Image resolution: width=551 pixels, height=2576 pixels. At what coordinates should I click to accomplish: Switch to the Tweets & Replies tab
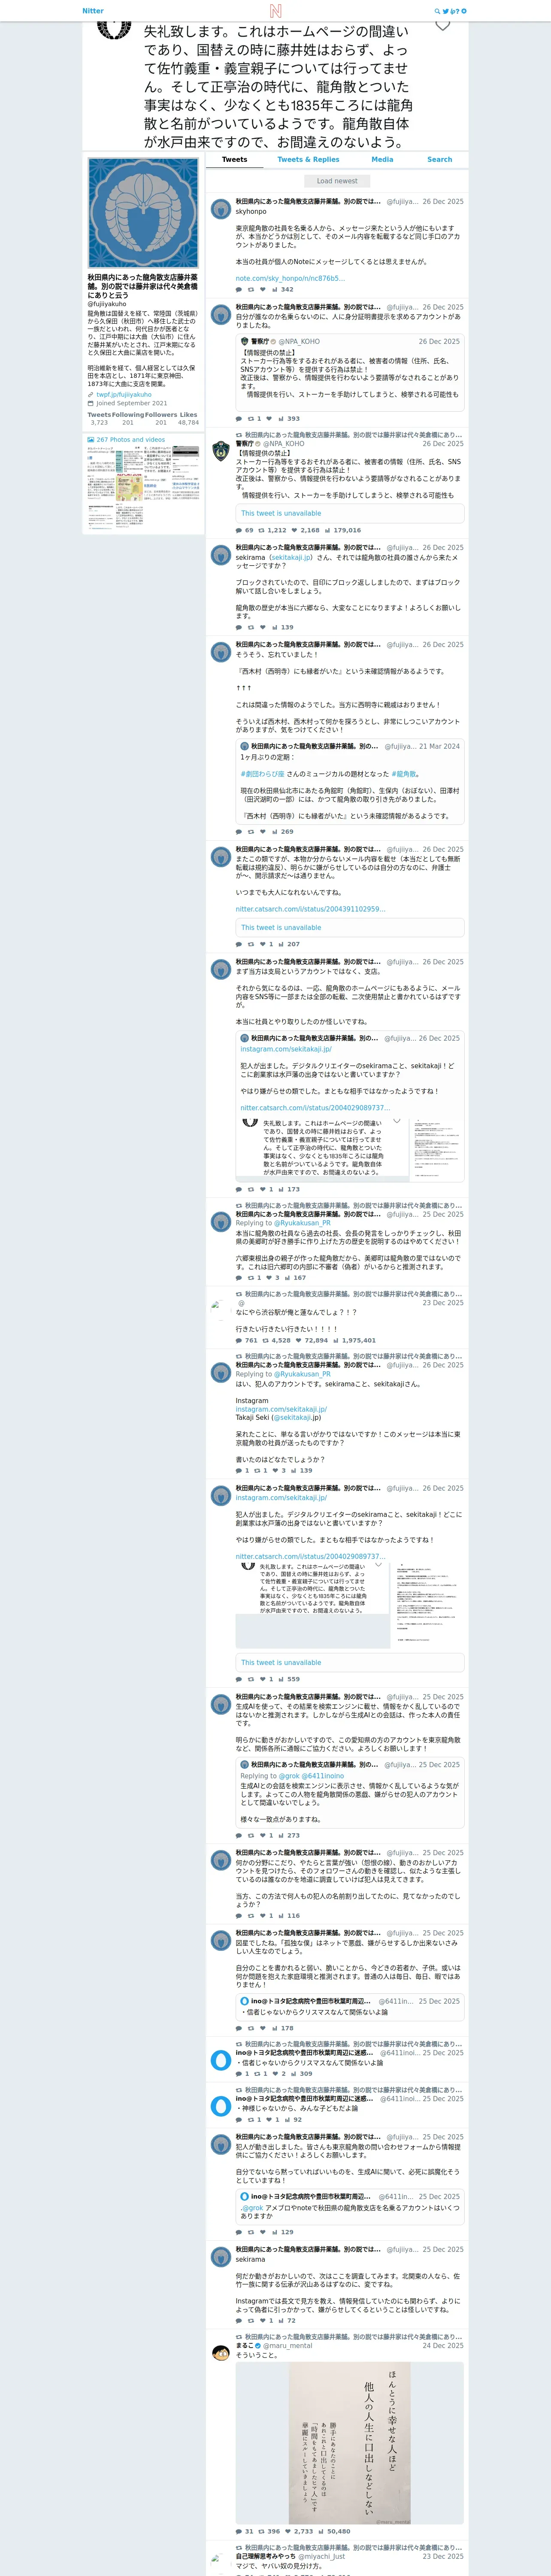tap(308, 160)
